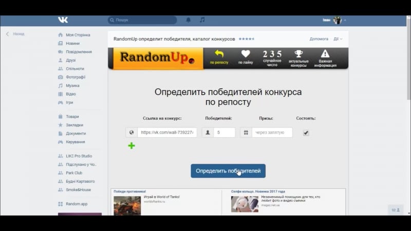
Task: Click the user avatar thumbnail
Action: tap(338, 20)
